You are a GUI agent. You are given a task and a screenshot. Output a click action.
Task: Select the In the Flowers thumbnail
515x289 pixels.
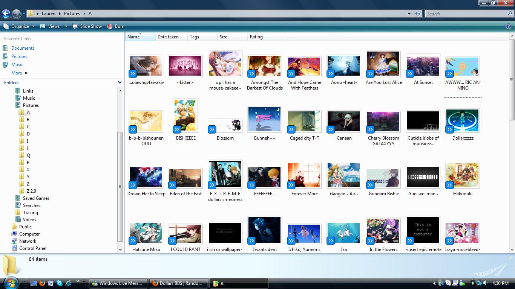tap(383, 231)
